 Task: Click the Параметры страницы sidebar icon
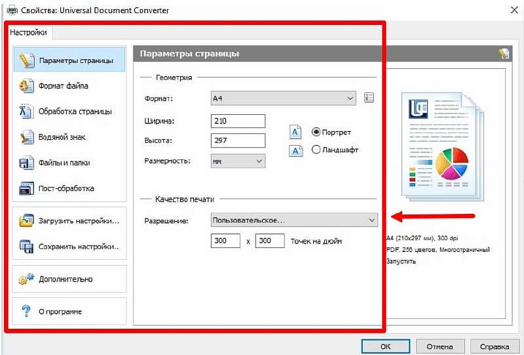pyautogui.click(x=26, y=60)
